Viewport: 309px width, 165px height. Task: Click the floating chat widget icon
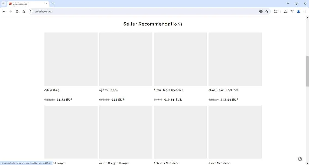click(300, 159)
